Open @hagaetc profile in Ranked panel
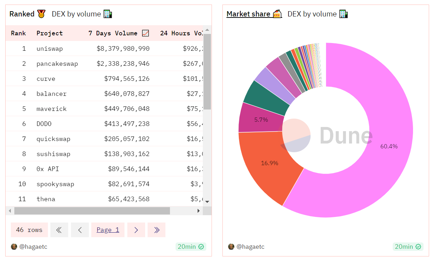 pos(33,247)
